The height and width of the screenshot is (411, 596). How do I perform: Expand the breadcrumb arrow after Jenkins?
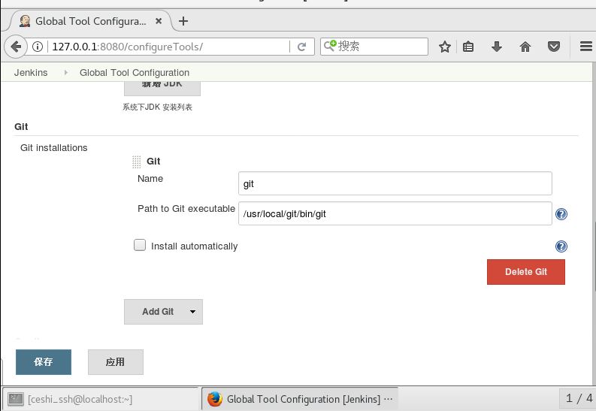(x=64, y=73)
